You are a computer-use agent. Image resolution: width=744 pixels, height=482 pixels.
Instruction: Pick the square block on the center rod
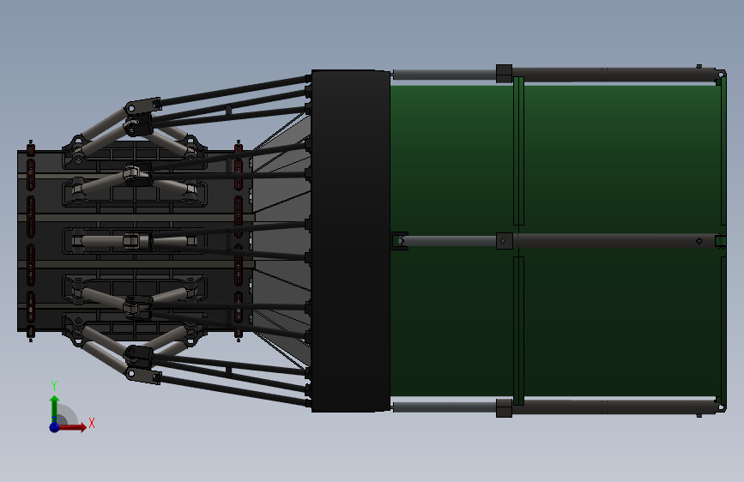click(x=505, y=241)
